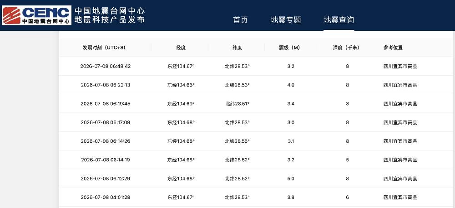Screen dimensions: 455x208
Task: Click the 中国地震台网中心 site title
Action: [110, 11]
